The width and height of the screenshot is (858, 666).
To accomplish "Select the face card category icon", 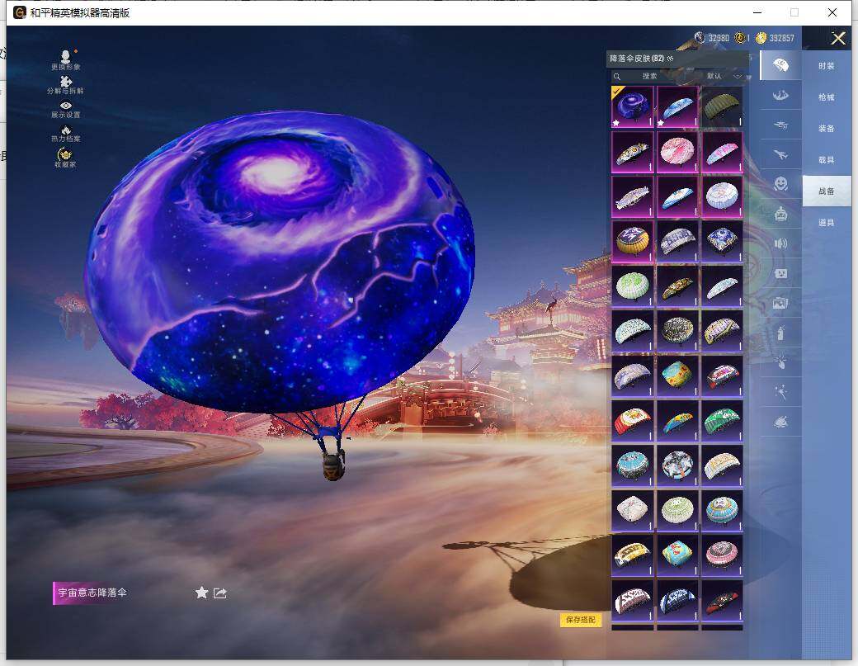I will [780, 272].
